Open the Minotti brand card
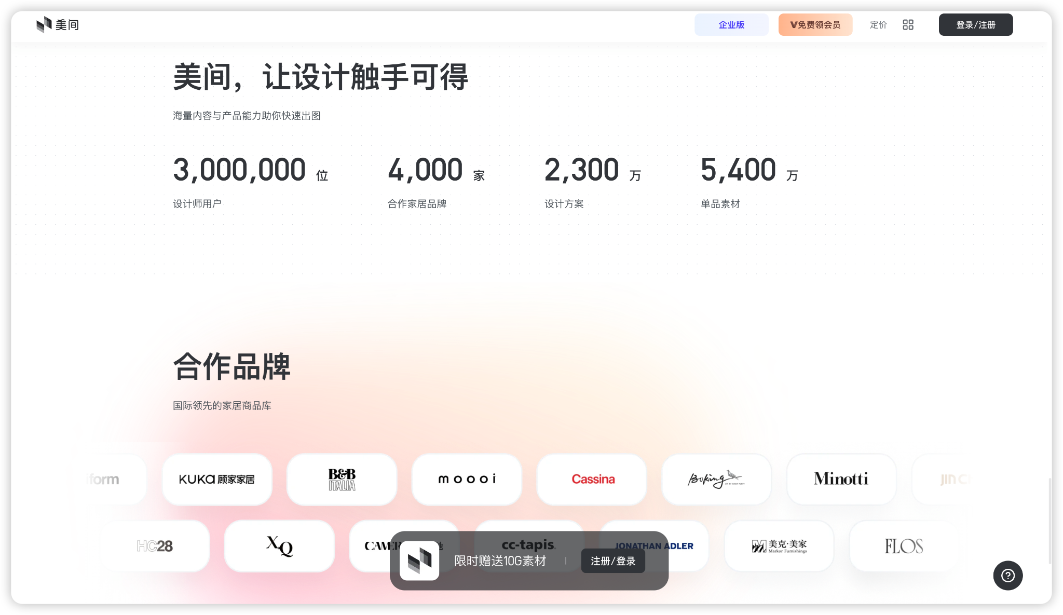 click(841, 479)
